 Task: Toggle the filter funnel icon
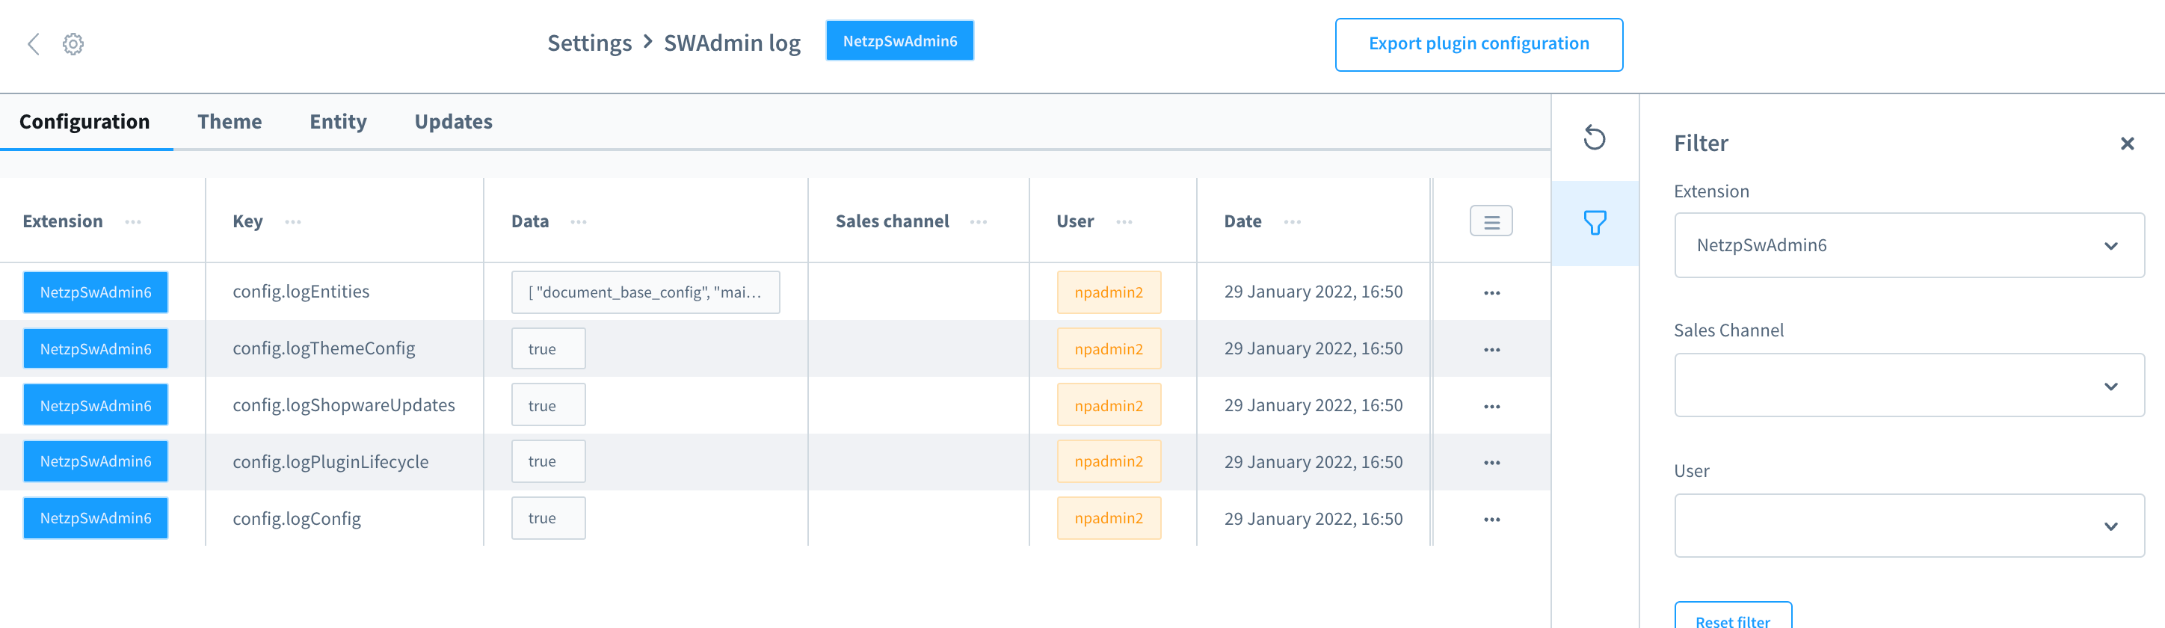point(1595,223)
